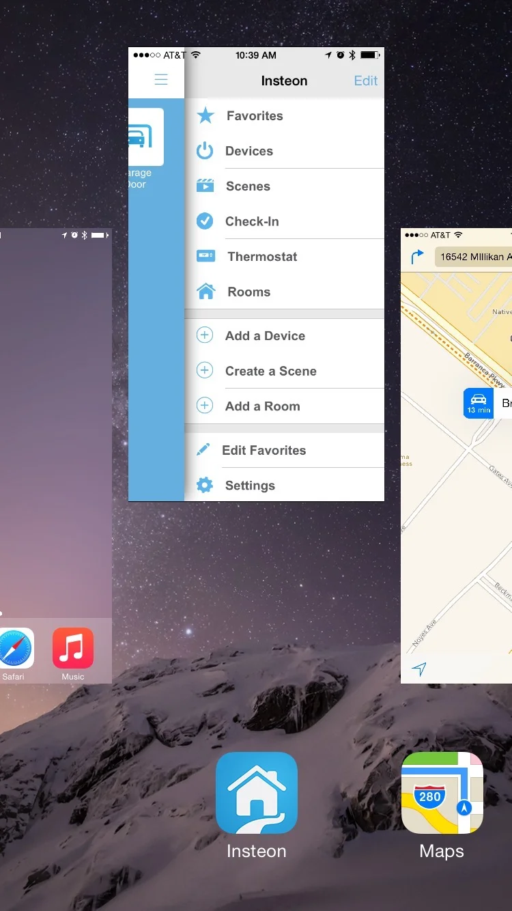The width and height of the screenshot is (512, 911).
Task: Tap the Settings gear icon
Action: coord(205,486)
